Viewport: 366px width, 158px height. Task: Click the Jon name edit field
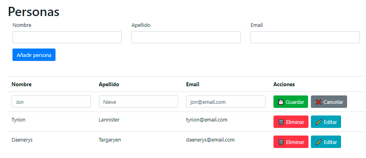51,102
